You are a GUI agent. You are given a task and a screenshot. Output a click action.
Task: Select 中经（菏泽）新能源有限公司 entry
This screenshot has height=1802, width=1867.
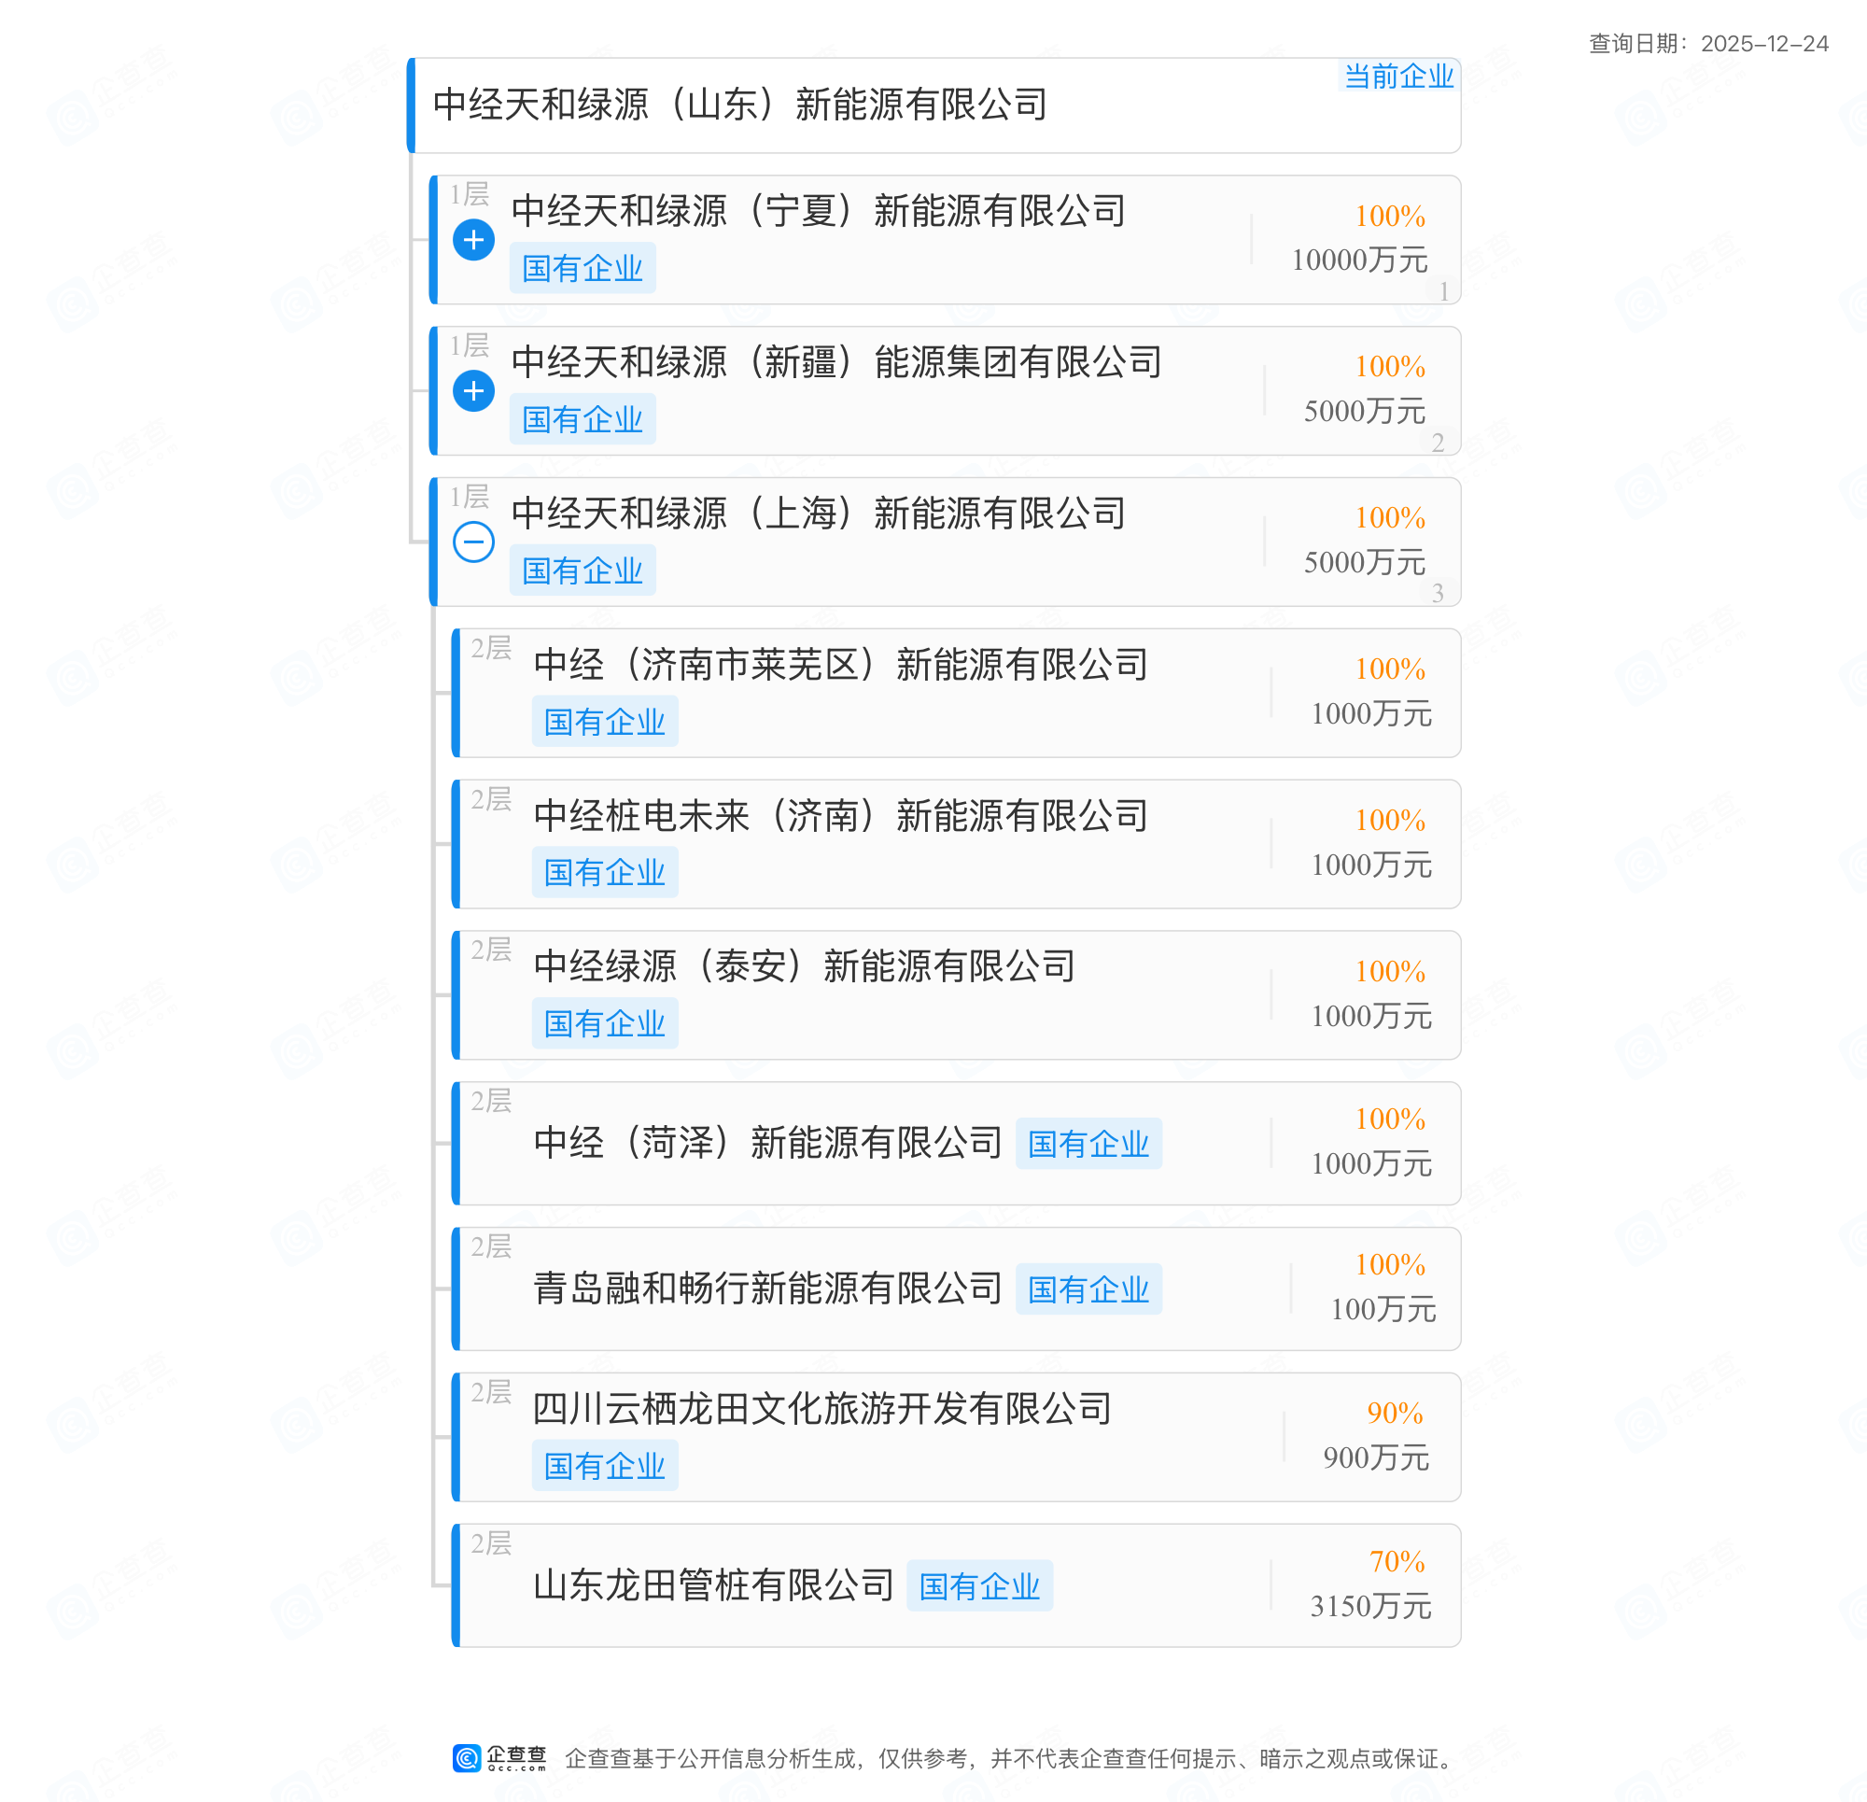click(x=766, y=1143)
